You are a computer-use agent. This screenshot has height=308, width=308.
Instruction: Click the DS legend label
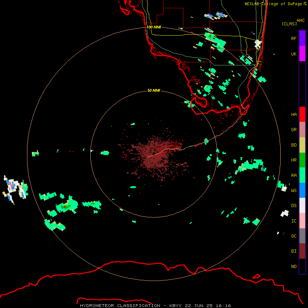coord(294,206)
